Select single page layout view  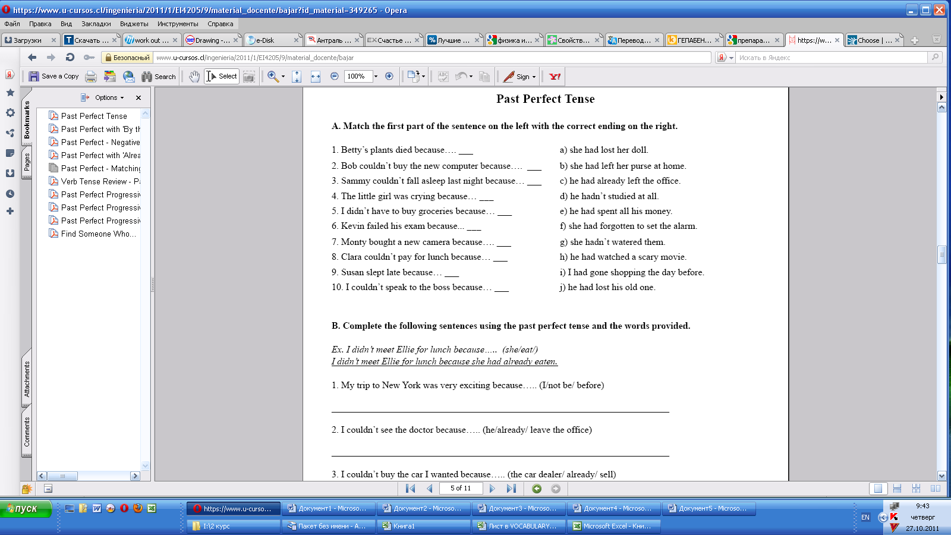[878, 489]
